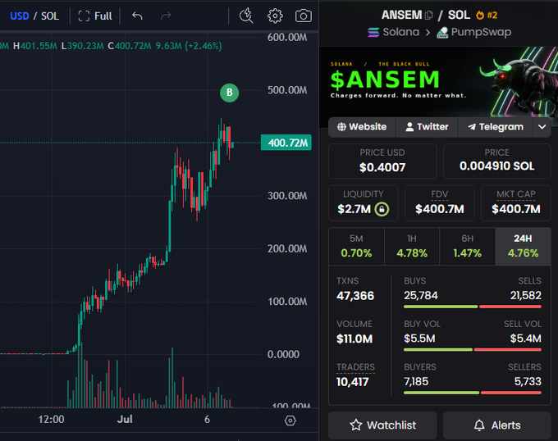Click the buy volume versus sell volume bar
The width and height of the screenshot is (558, 441).
pyautogui.click(x=473, y=350)
